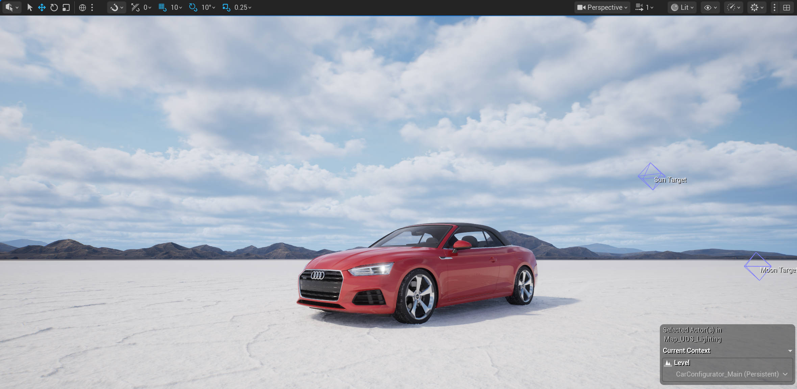Open the Lit view mode menu

(x=682, y=7)
